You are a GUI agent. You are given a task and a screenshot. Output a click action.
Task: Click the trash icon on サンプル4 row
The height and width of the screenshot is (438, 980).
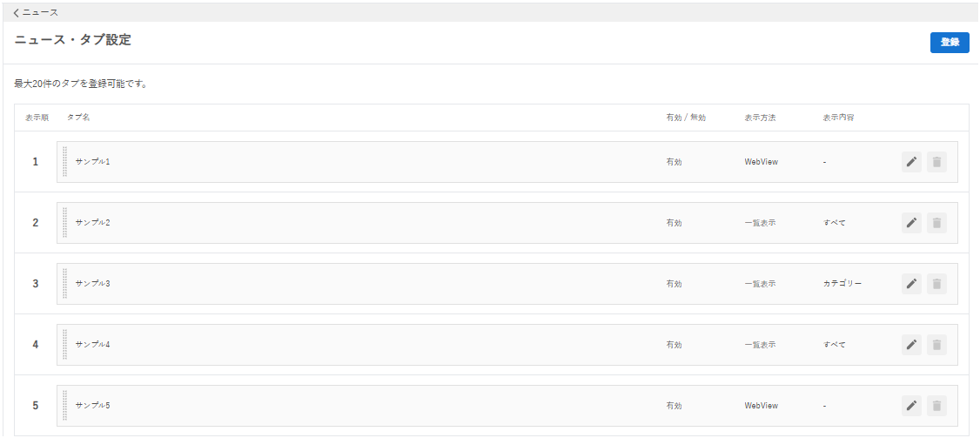[x=936, y=345]
